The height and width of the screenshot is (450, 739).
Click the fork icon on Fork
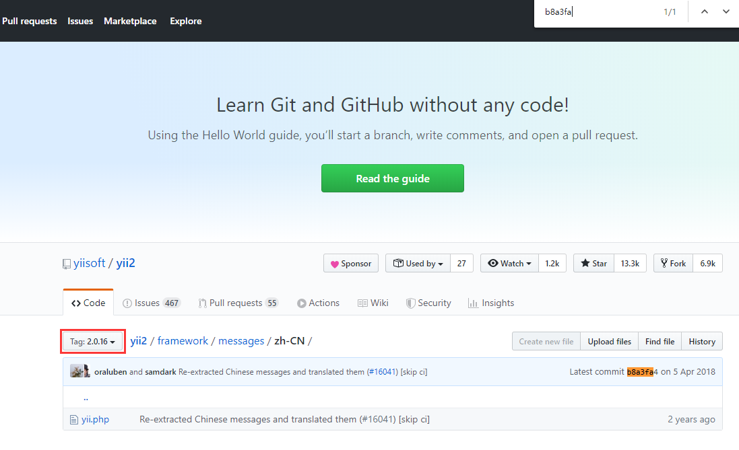tap(664, 263)
